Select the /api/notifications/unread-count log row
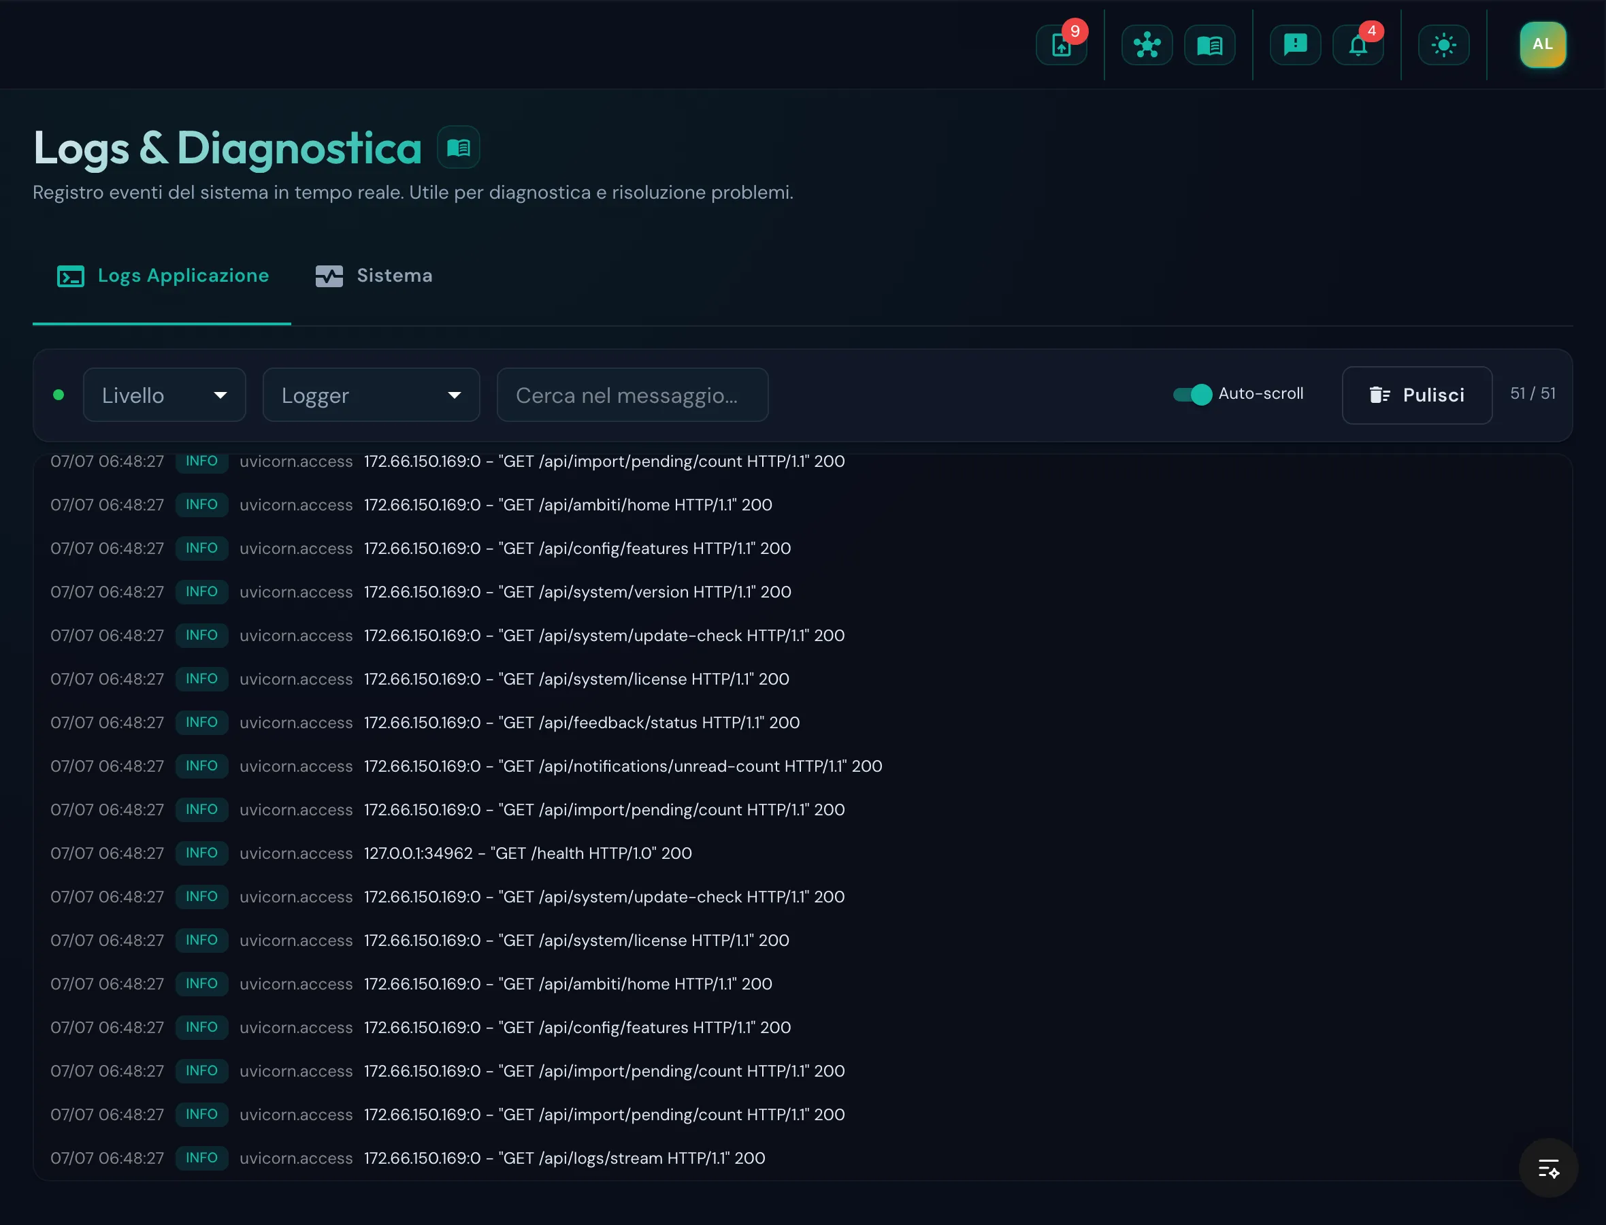This screenshot has height=1225, width=1606. tap(802, 766)
